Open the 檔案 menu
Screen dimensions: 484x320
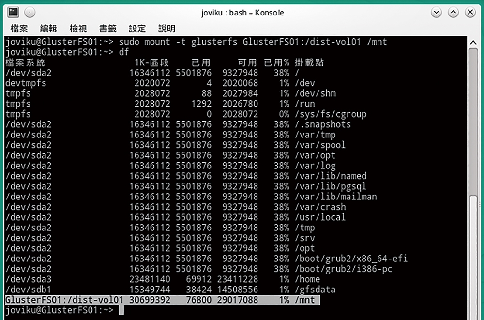pyautogui.click(x=19, y=29)
